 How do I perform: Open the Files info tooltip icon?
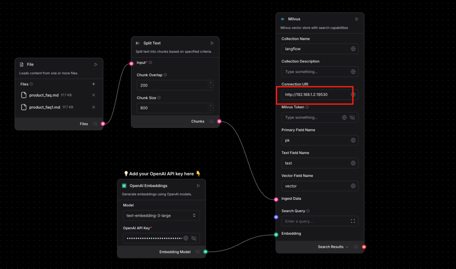(31, 84)
